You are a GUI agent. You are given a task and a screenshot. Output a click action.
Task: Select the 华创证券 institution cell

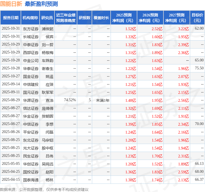pos(31,164)
